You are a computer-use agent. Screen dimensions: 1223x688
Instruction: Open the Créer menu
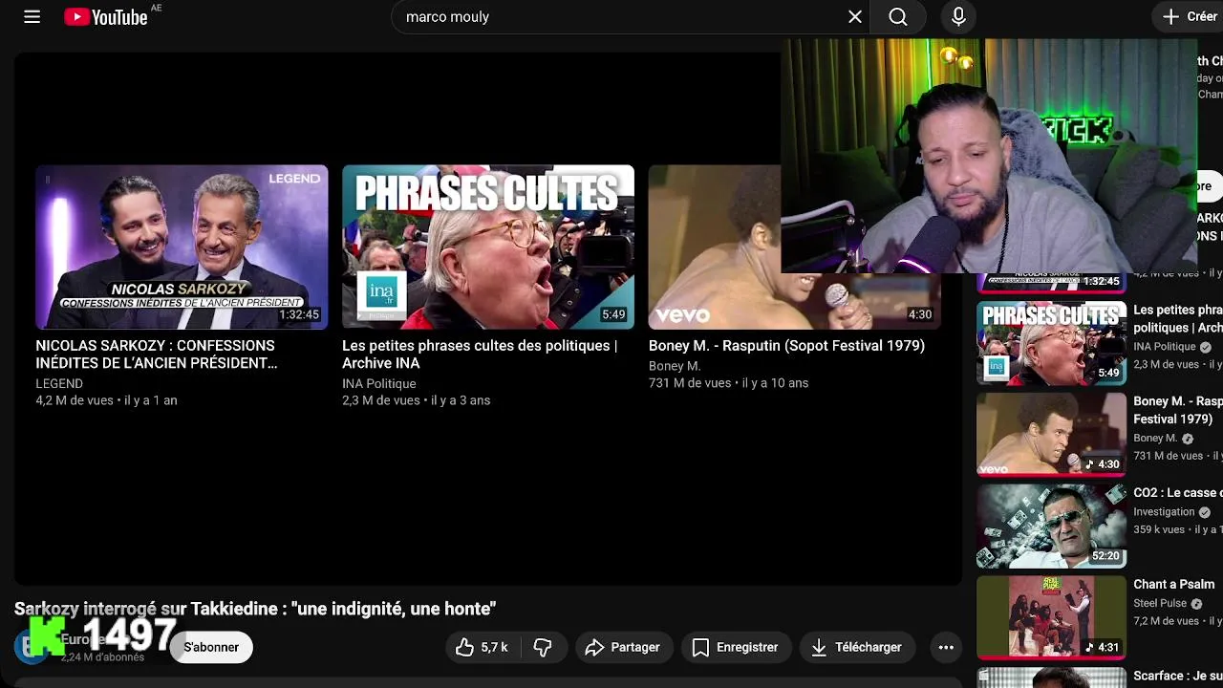(x=1190, y=17)
